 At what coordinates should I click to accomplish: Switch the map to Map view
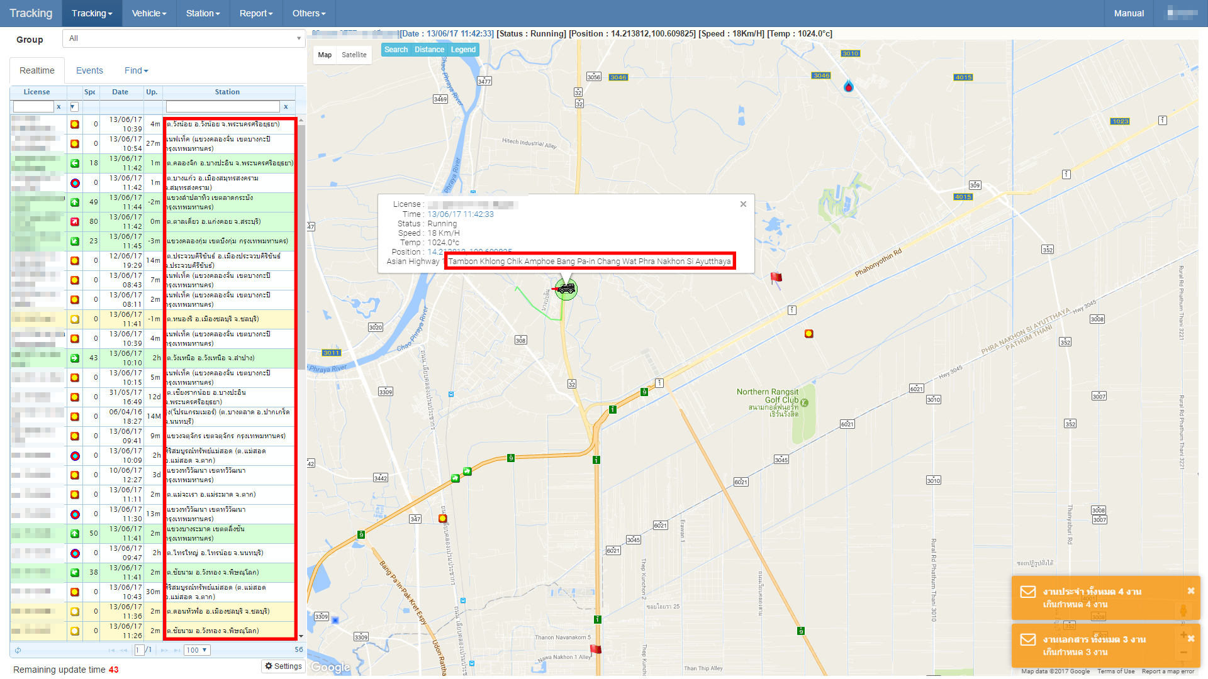[x=325, y=55]
